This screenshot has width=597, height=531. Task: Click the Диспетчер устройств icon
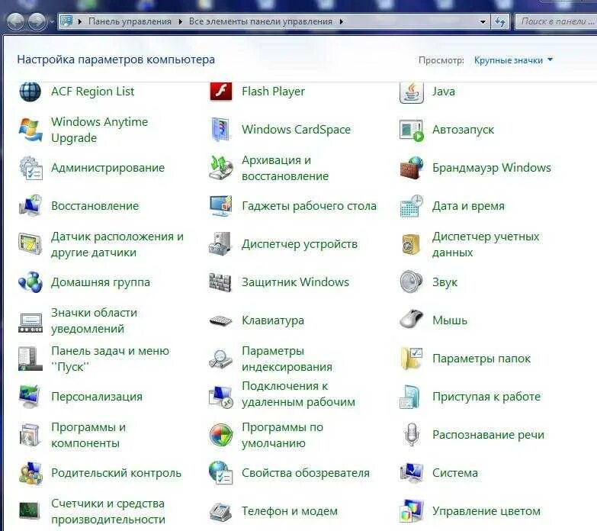coord(220,244)
